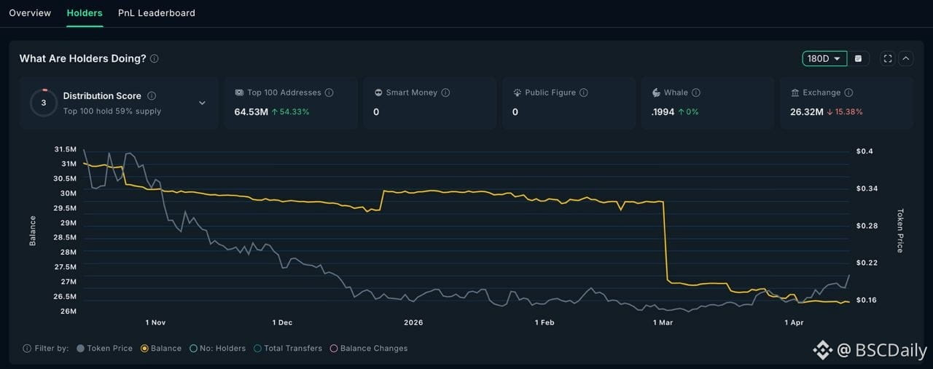
Task: Click the 64.53M top addresses value
Action: point(251,112)
